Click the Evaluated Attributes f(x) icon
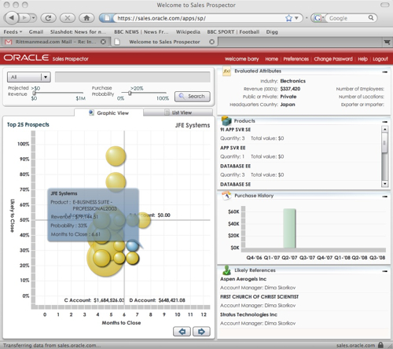 click(226, 72)
